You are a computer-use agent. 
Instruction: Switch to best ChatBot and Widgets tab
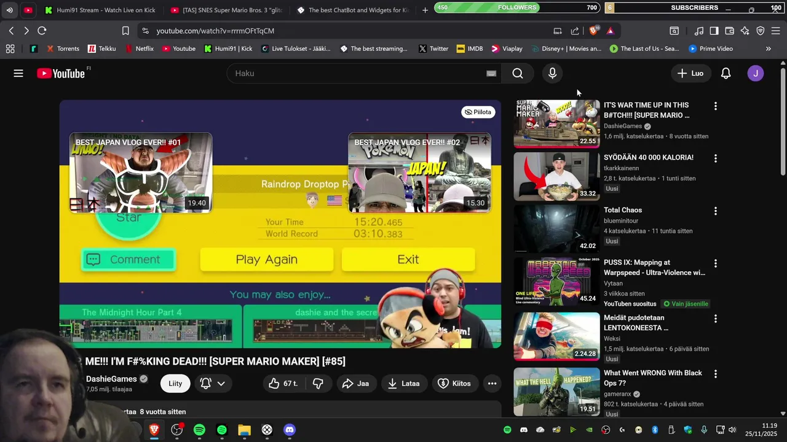pos(352,10)
